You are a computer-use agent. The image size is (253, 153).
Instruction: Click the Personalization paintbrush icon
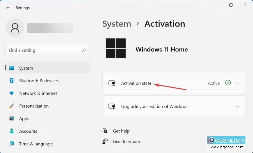click(x=12, y=106)
